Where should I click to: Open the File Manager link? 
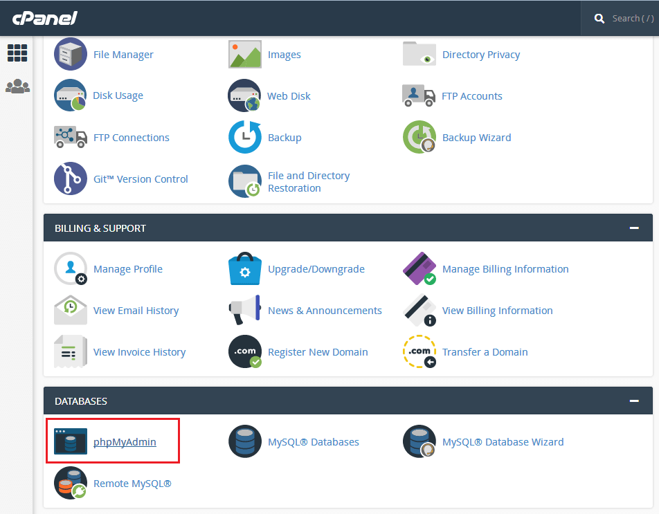(x=123, y=55)
